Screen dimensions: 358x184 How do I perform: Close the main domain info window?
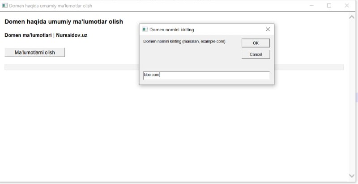pyautogui.click(x=347, y=5)
